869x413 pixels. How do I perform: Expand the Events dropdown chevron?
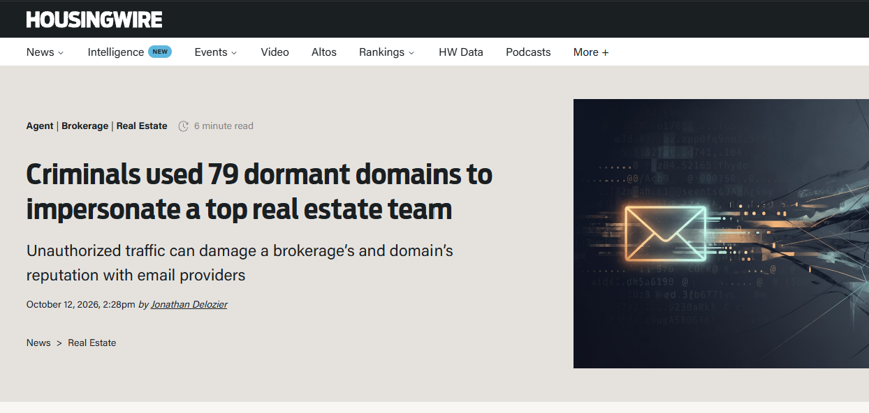[234, 53]
